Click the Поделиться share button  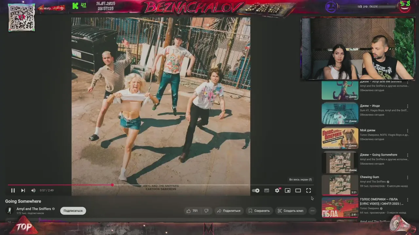point(229,211)
